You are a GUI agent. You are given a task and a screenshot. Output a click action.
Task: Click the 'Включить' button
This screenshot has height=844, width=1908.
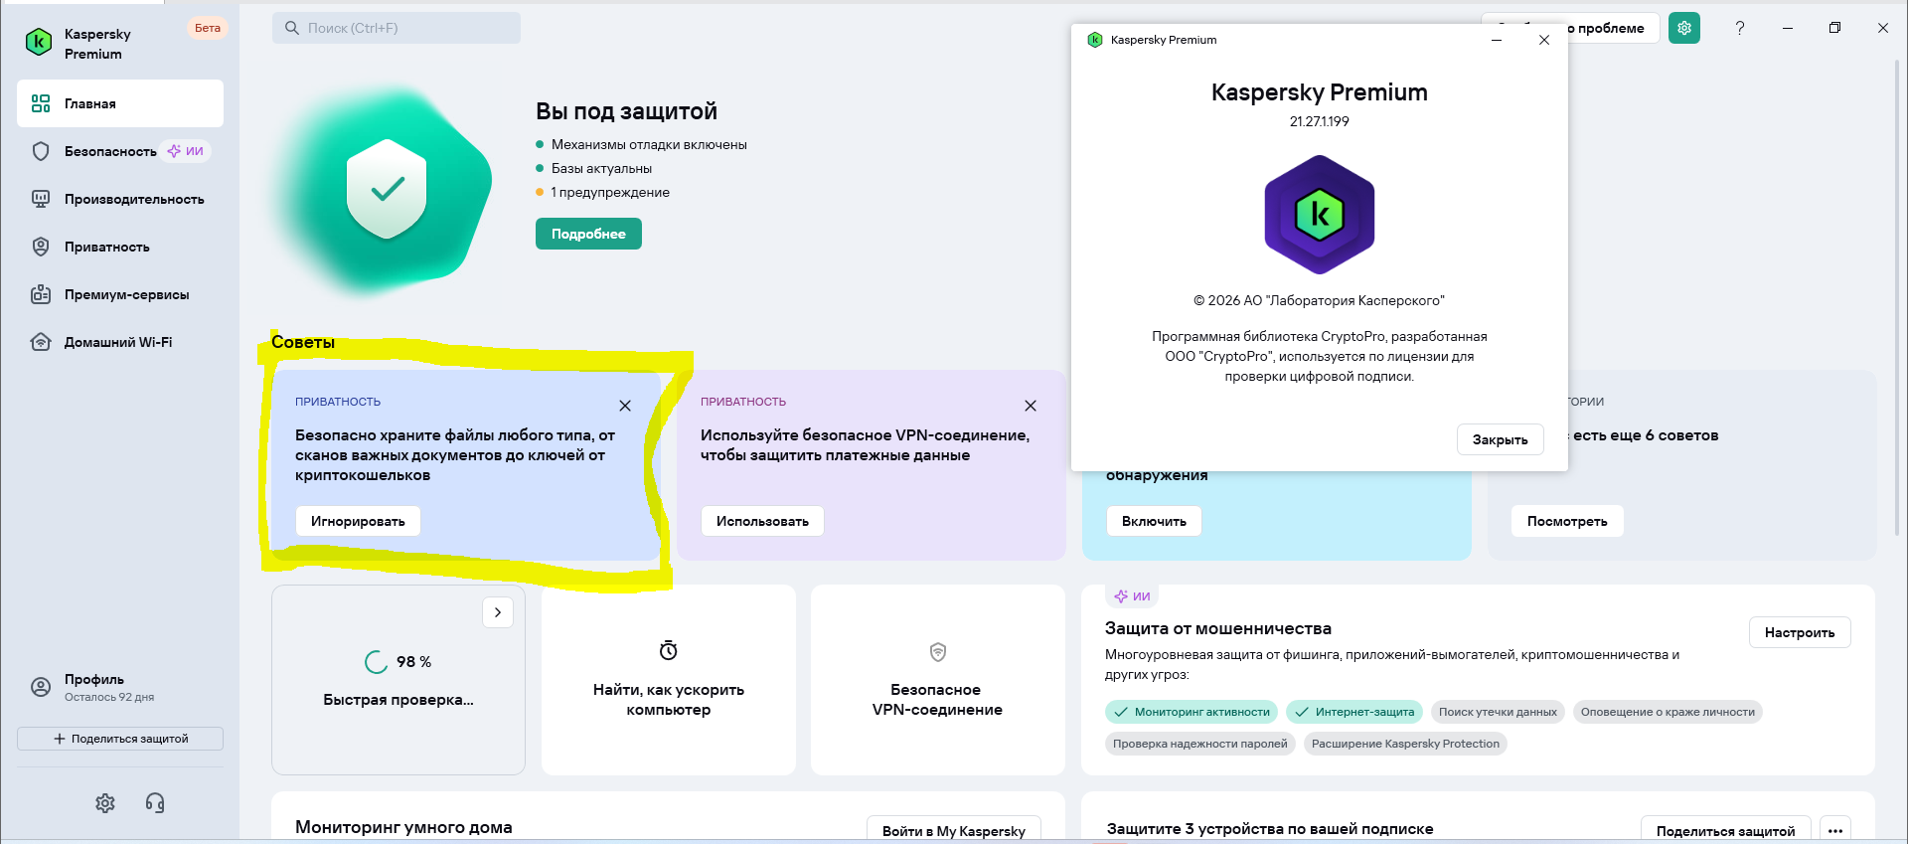[x=1154, y=521]
